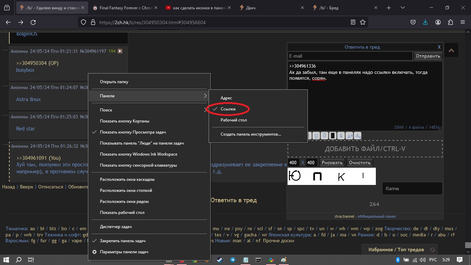Click the E-mail input field
This screenshot has width=471, height=265.
click(x=350, y=56)
